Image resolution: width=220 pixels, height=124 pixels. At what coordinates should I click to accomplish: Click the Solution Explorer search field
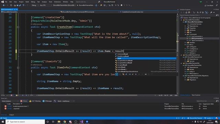point(198,15)
